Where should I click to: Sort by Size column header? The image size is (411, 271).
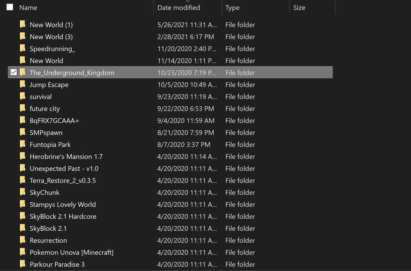(299, 7)
